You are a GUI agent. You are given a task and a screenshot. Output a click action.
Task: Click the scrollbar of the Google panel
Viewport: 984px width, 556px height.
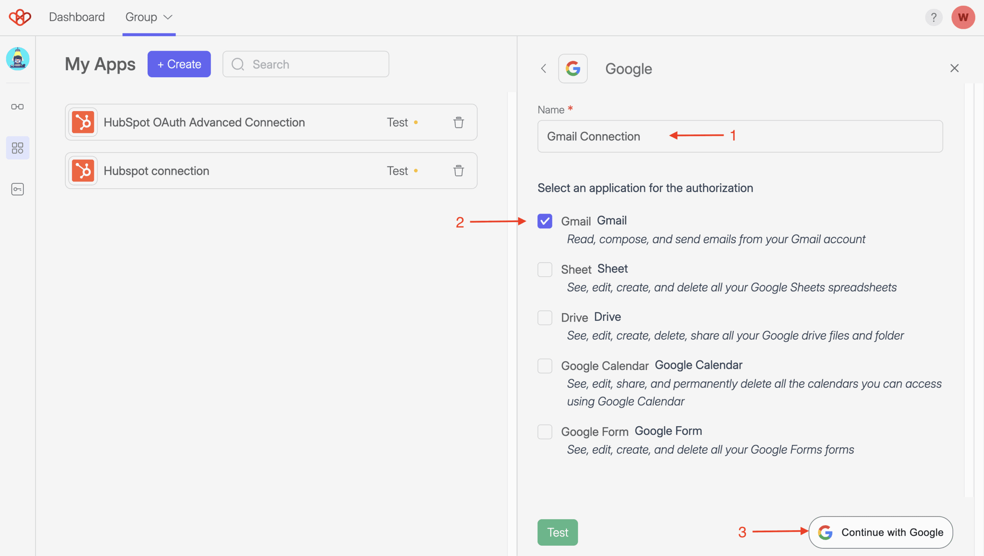[x=969, y=290]
